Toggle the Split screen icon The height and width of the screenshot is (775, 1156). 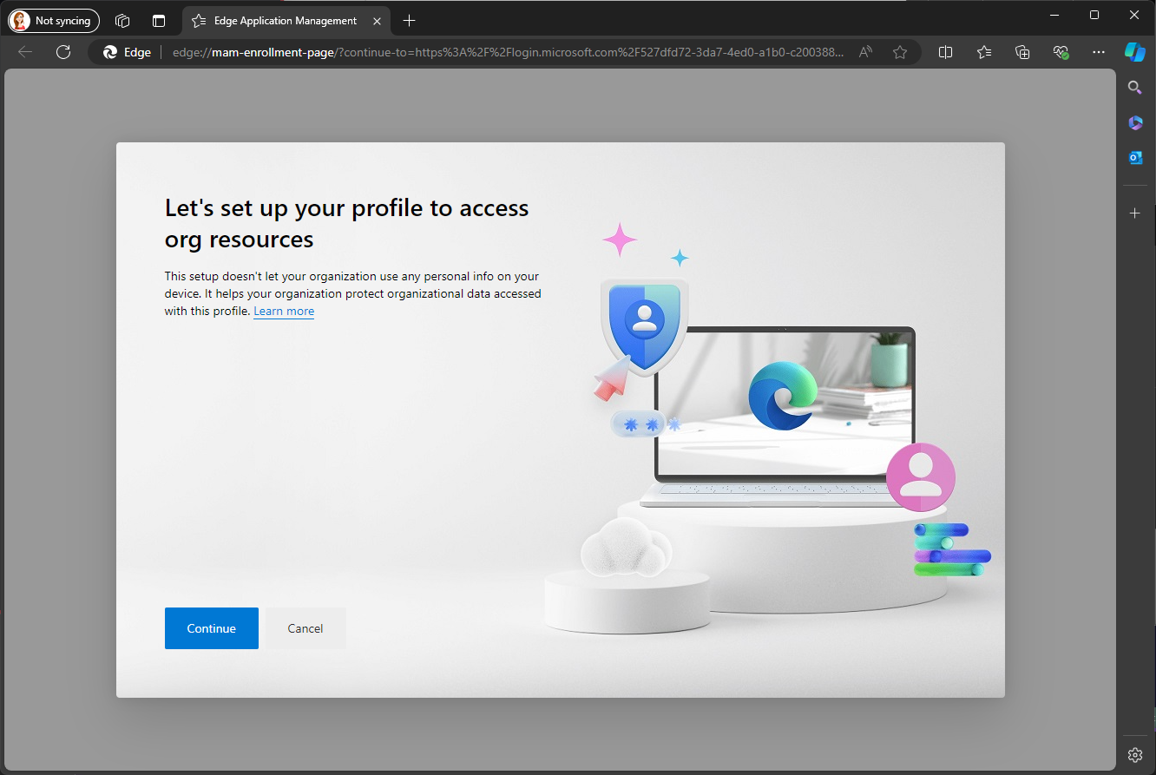coord(946,52)
